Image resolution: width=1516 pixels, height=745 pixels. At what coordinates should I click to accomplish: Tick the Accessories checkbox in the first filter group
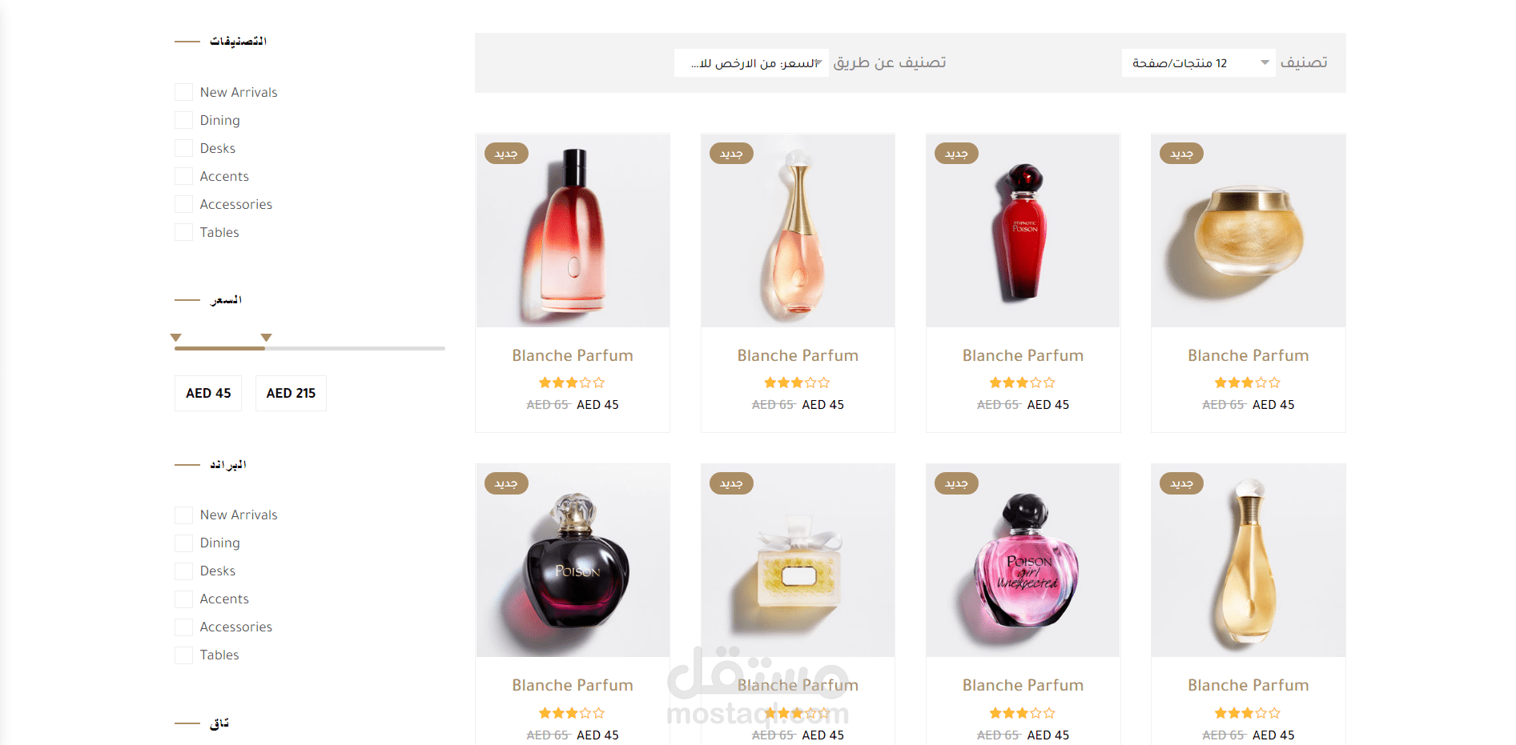tap(183, 204)
